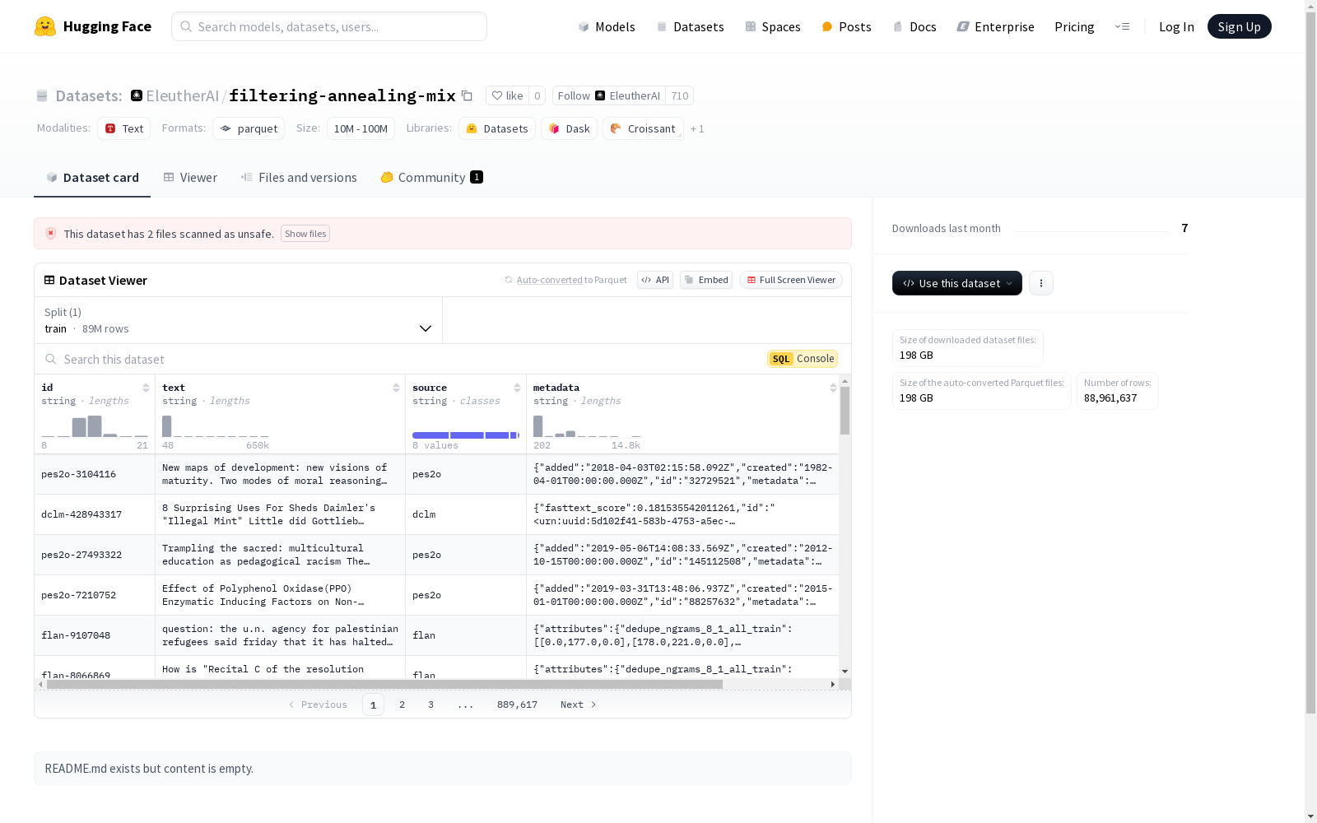
Task: Select the parquet format tag
Action: (x=249, y=128)
